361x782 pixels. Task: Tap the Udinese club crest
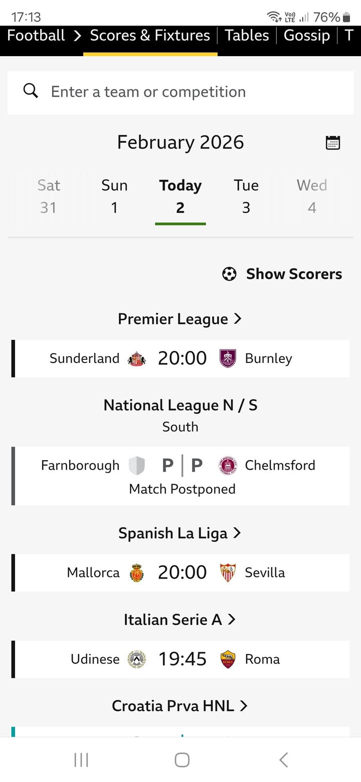(136, 659)
